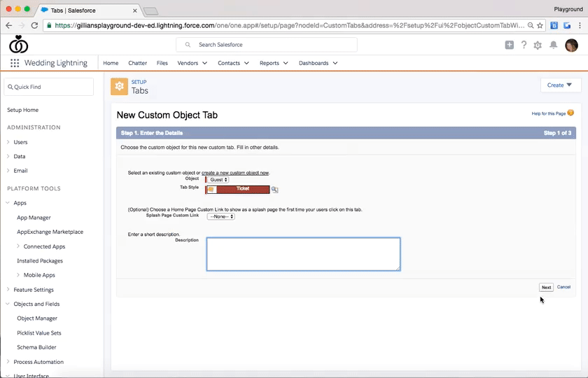Open Object Manager in sidebar
The image size is (588, 378).
[x=37, y=318]
